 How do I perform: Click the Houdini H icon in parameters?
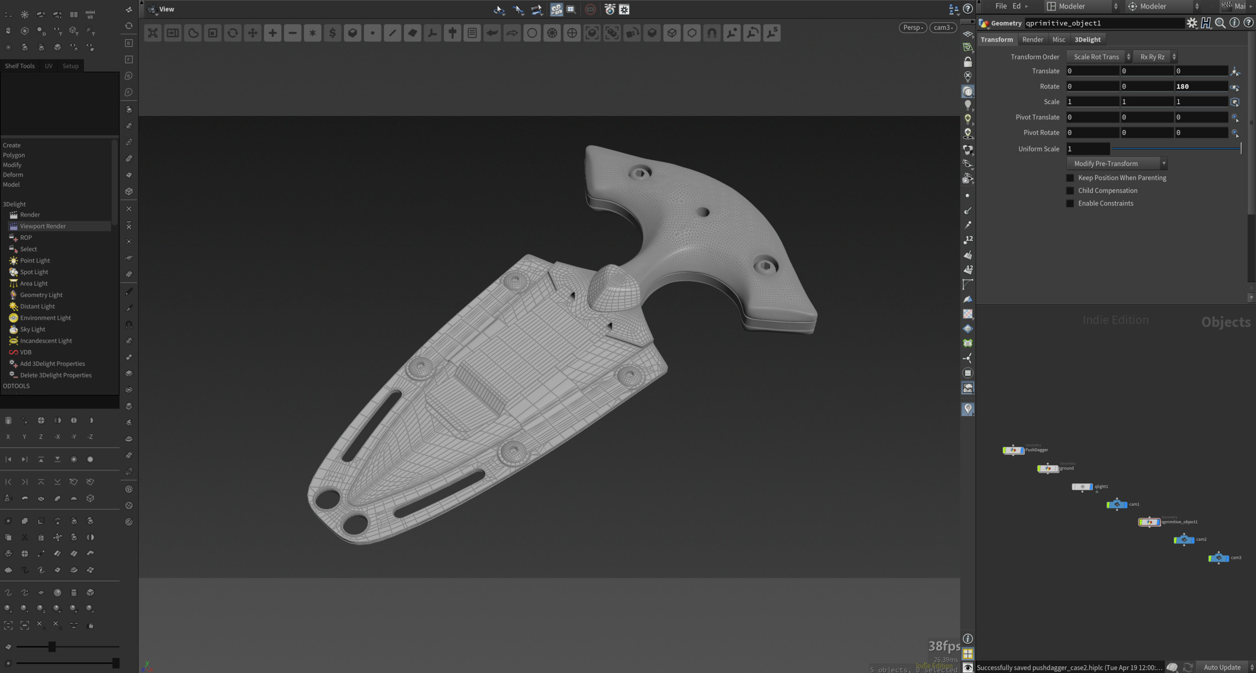(1206, 23)
